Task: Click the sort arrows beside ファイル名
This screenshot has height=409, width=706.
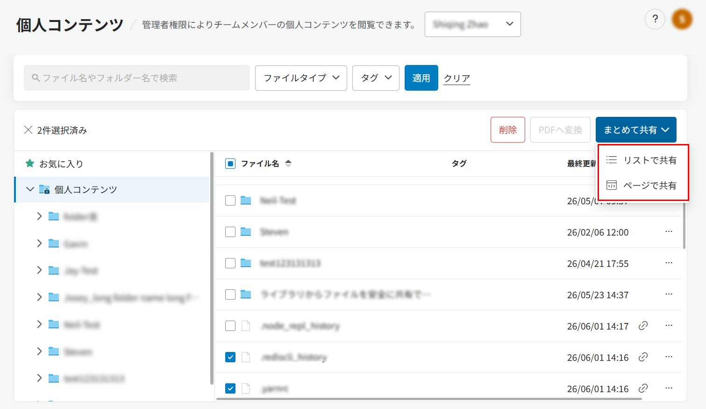Action: tap(288, 163)
